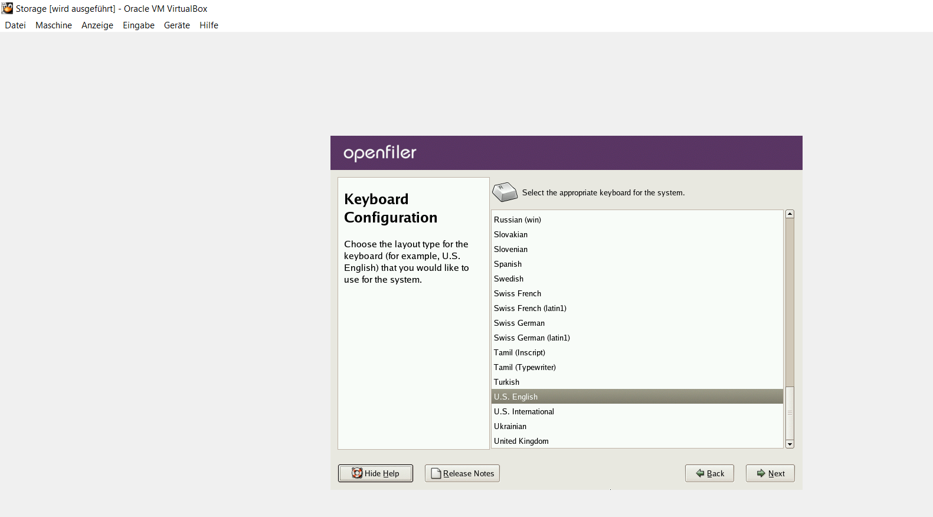Click the openfiler logo
The image size is (933, 517).
380,153
